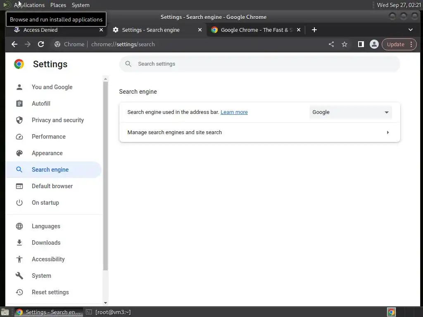Close the Settings - Search engine tab
Screen dimensions: 423x317
click(x=200, y=30)
